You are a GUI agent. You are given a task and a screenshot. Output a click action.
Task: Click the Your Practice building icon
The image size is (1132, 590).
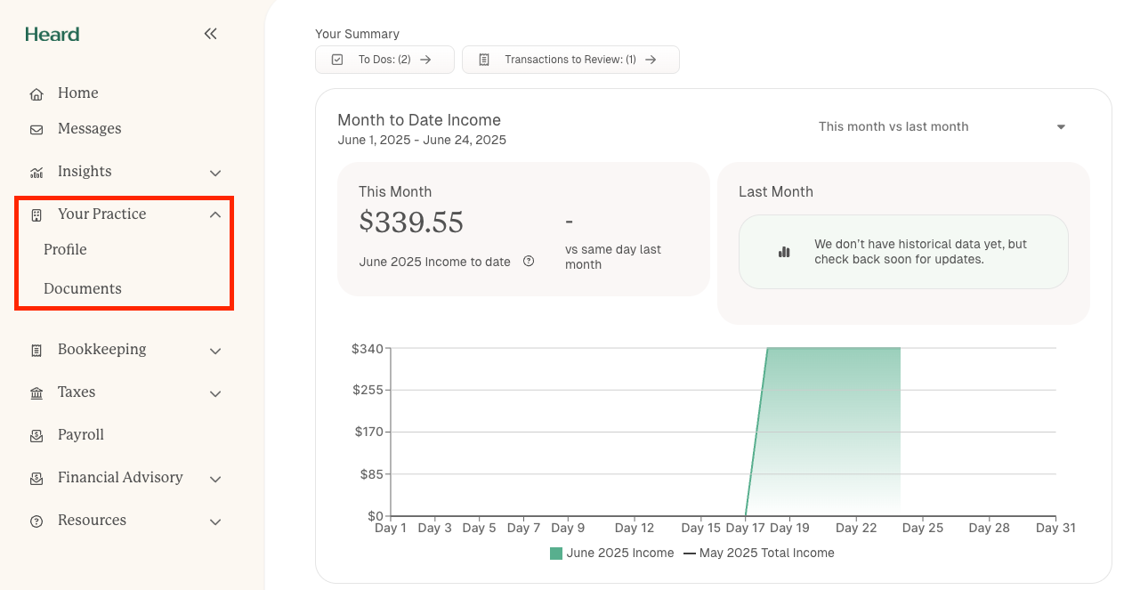coord(36,214)
